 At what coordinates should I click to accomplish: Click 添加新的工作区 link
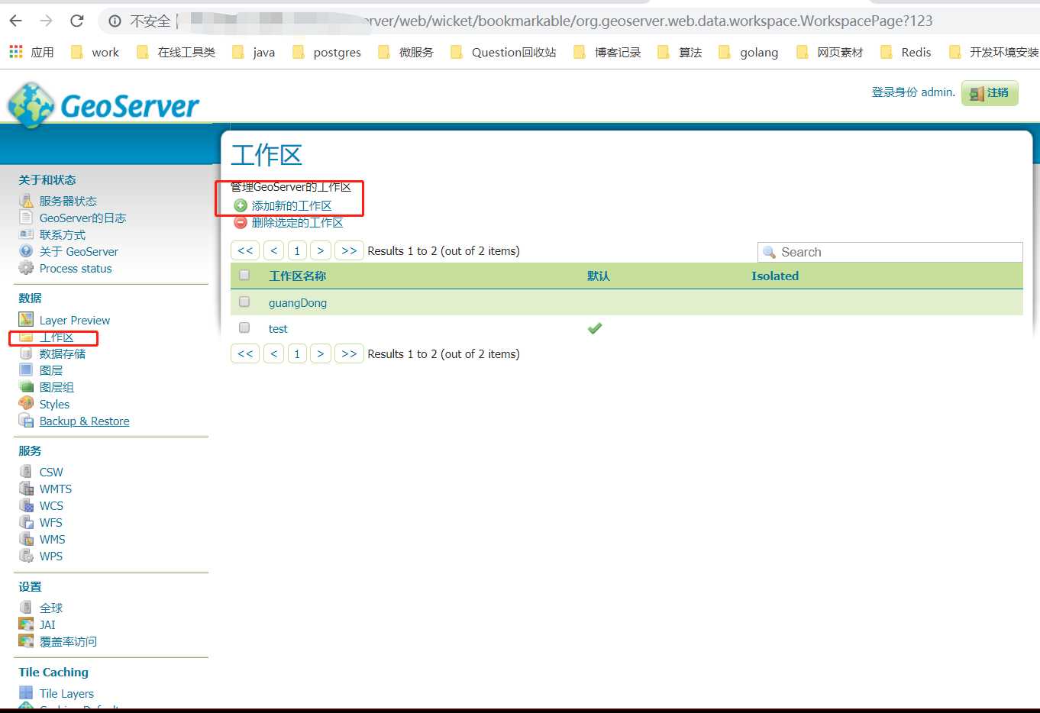292,205
